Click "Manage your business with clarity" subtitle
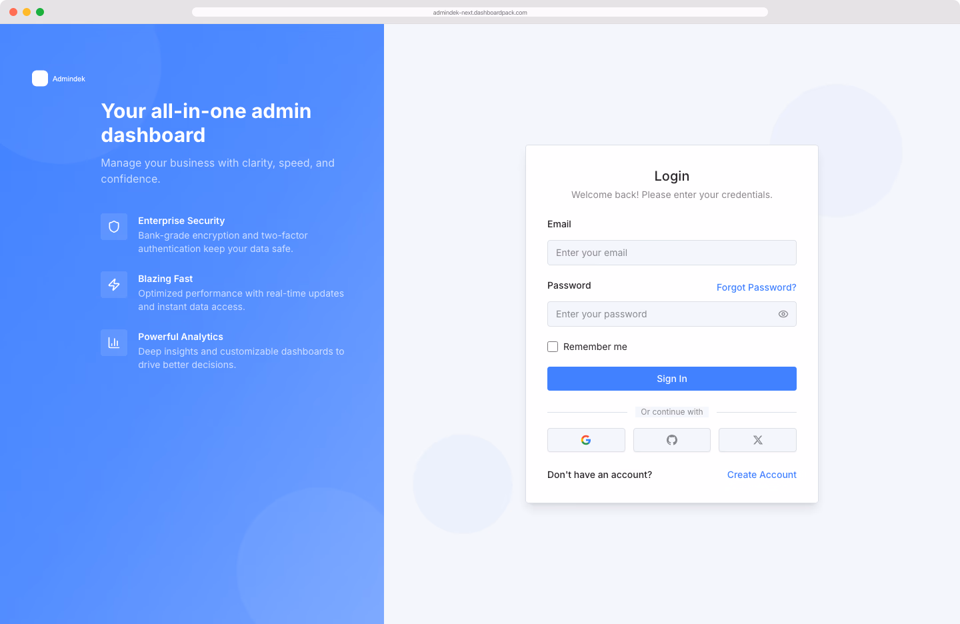The width and height of the screenshot is (960, 624). (218, 171)
